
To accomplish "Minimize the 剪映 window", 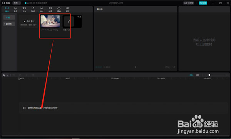I will [x=213, y=3].
